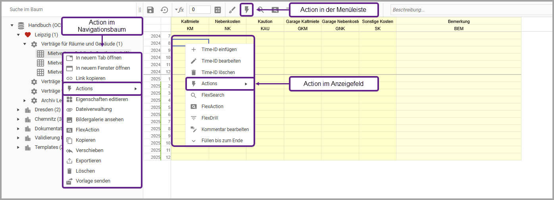Click the restore history icon in toolbar

[x=164, y=10]
